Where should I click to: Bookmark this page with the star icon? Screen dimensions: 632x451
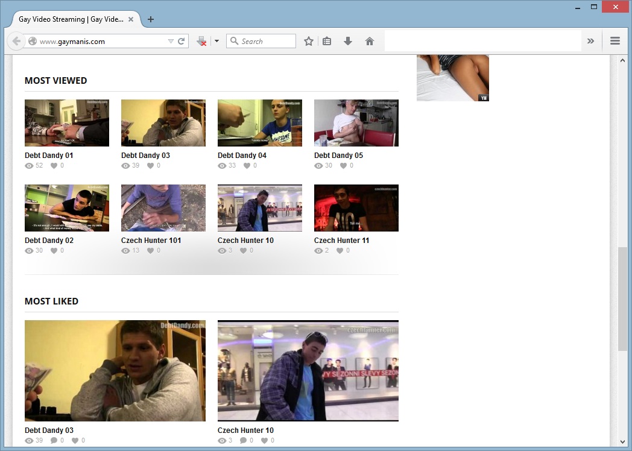pos(309,41)
